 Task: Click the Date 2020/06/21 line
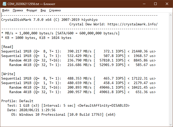coord(31,110)
